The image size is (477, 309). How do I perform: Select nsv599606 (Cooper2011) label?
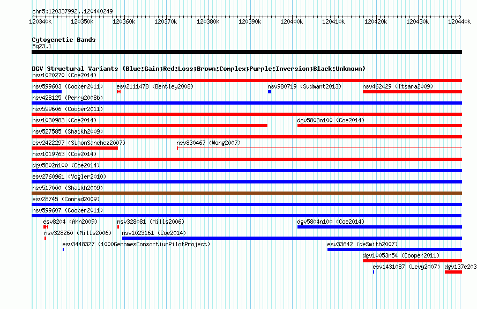tap(68, 109)
